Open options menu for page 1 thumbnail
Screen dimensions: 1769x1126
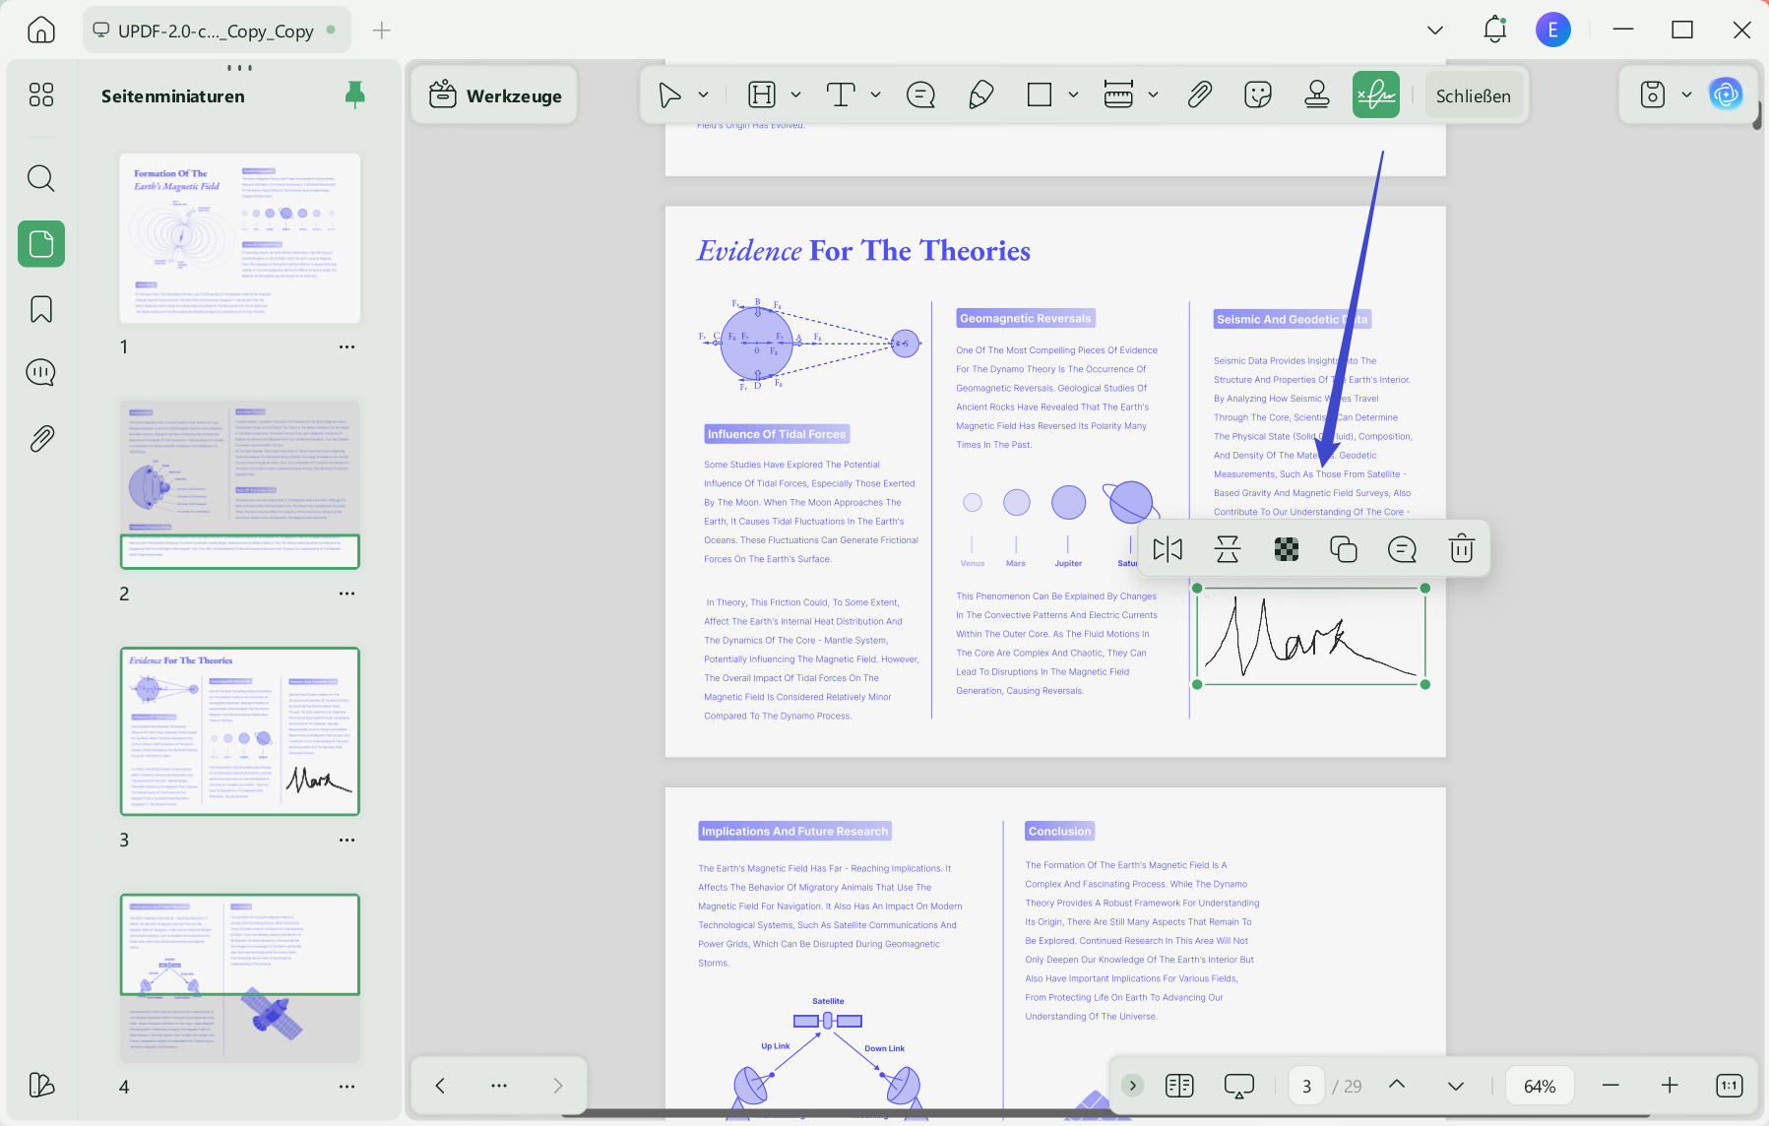[x=347, y=347]
